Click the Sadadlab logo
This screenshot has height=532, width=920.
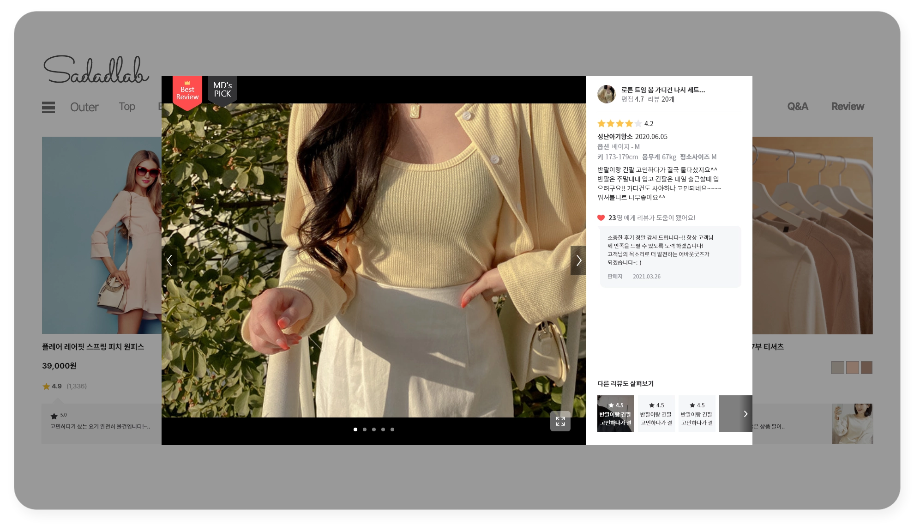tap(96, 70)
